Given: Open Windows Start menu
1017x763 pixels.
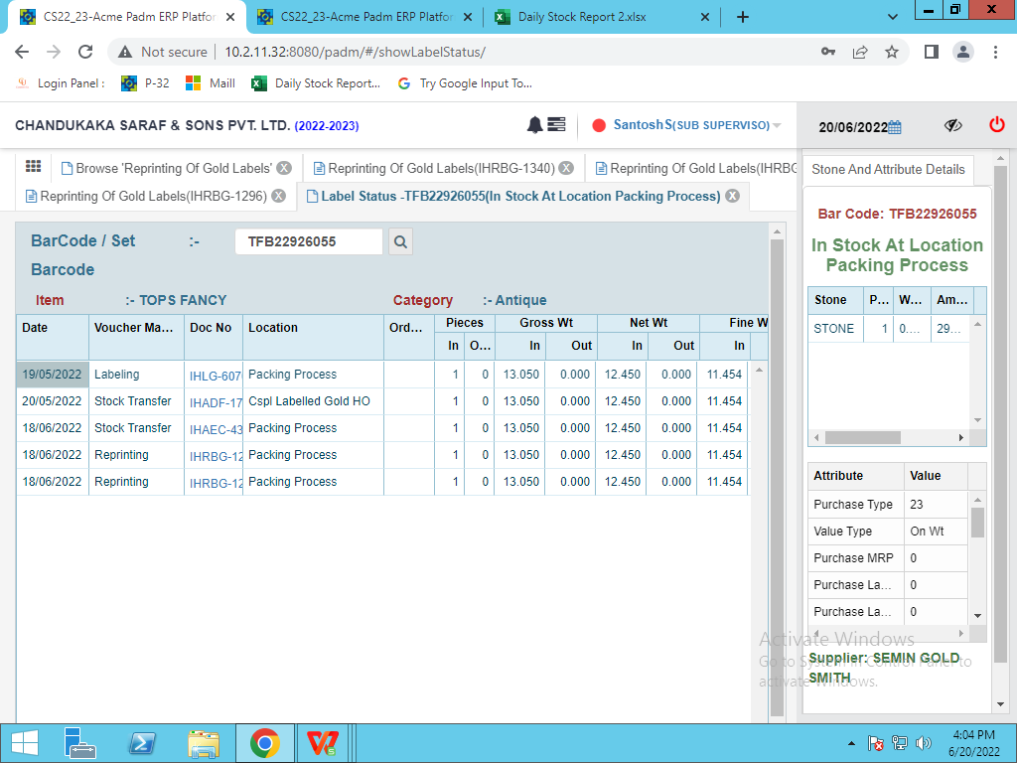Looking at the screenshot, I should [25, 743].
